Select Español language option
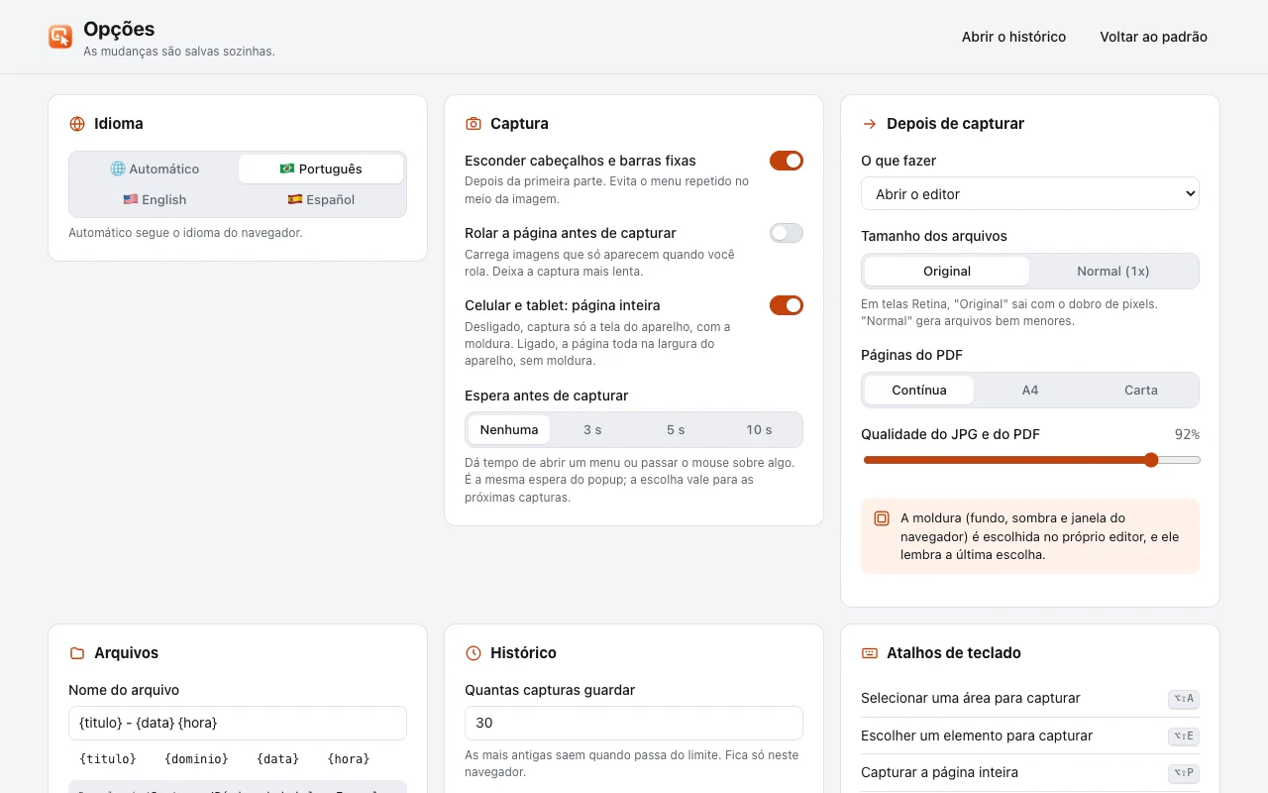Image resolution: width=1268 pixels, height=793 pixels. point(321,200)
